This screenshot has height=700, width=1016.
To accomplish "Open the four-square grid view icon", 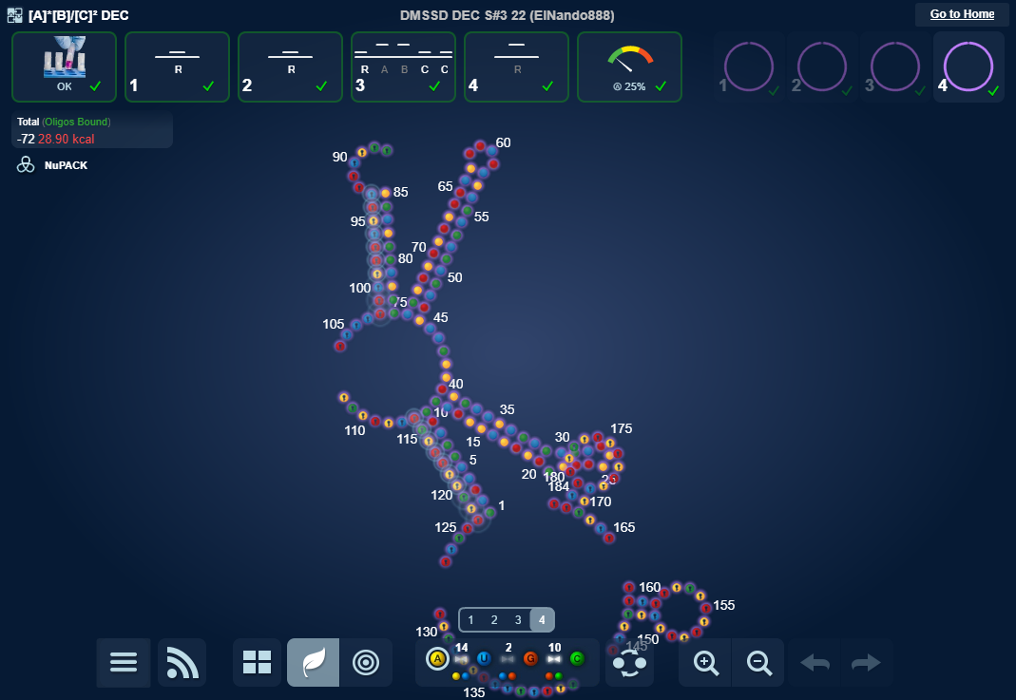I will 257,662.
